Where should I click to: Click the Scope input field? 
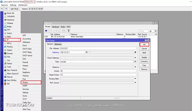coord(98,71)
